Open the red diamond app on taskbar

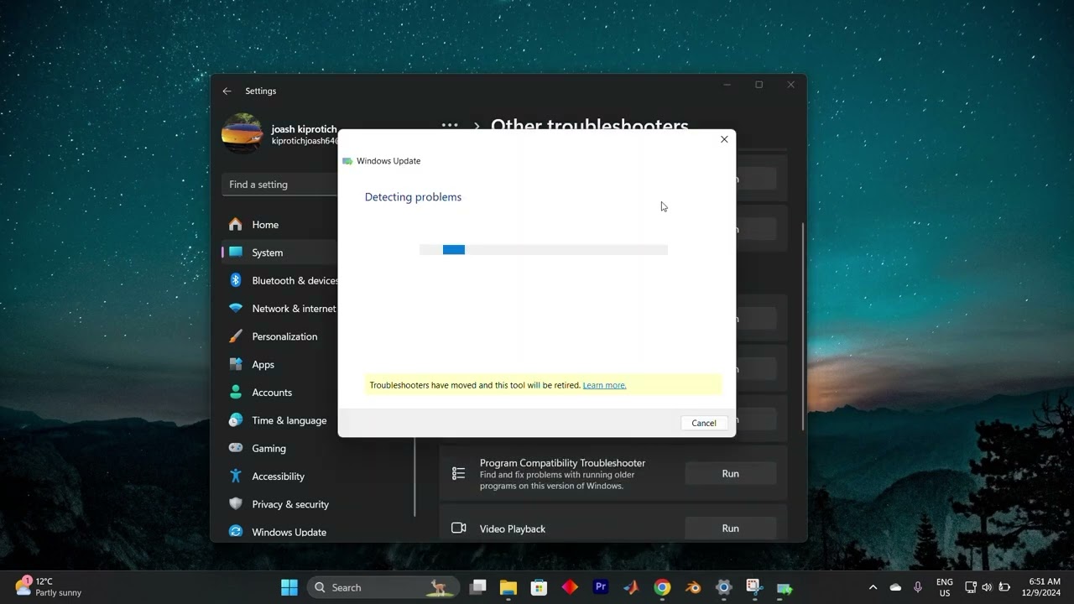point(570,587)
